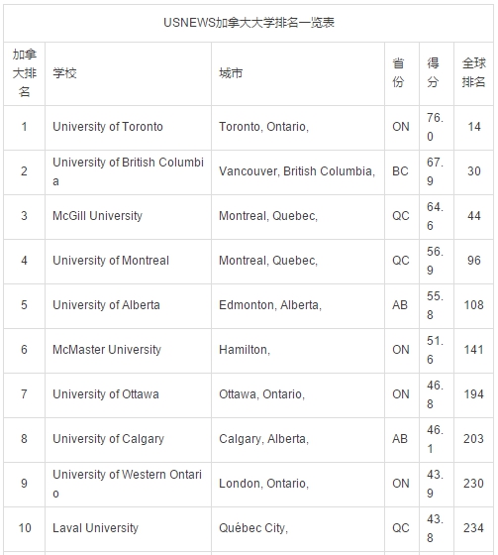Click the 得分 column header
This screenshot has width=498, height=555.
pyautogui.click(x=433, y=73)
